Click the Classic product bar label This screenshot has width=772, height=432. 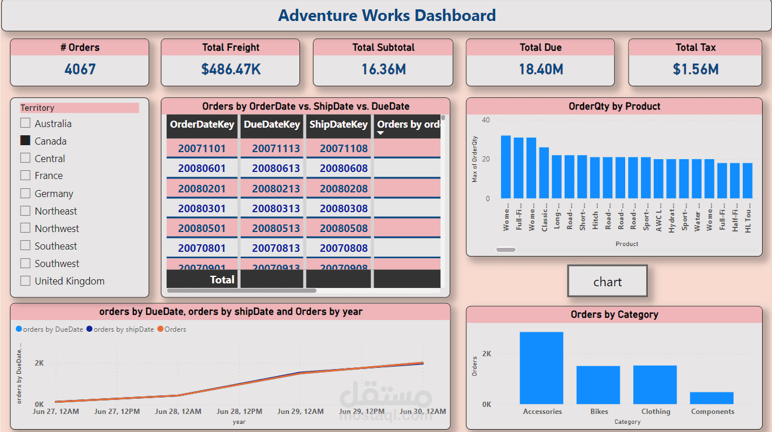click(x=544, y=217)
